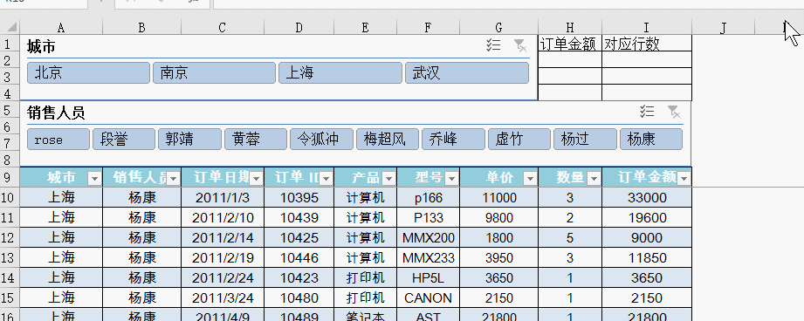Filter the 城市 slicer by 南京
This screenshot has height=321, width=804.
[215, 73]
